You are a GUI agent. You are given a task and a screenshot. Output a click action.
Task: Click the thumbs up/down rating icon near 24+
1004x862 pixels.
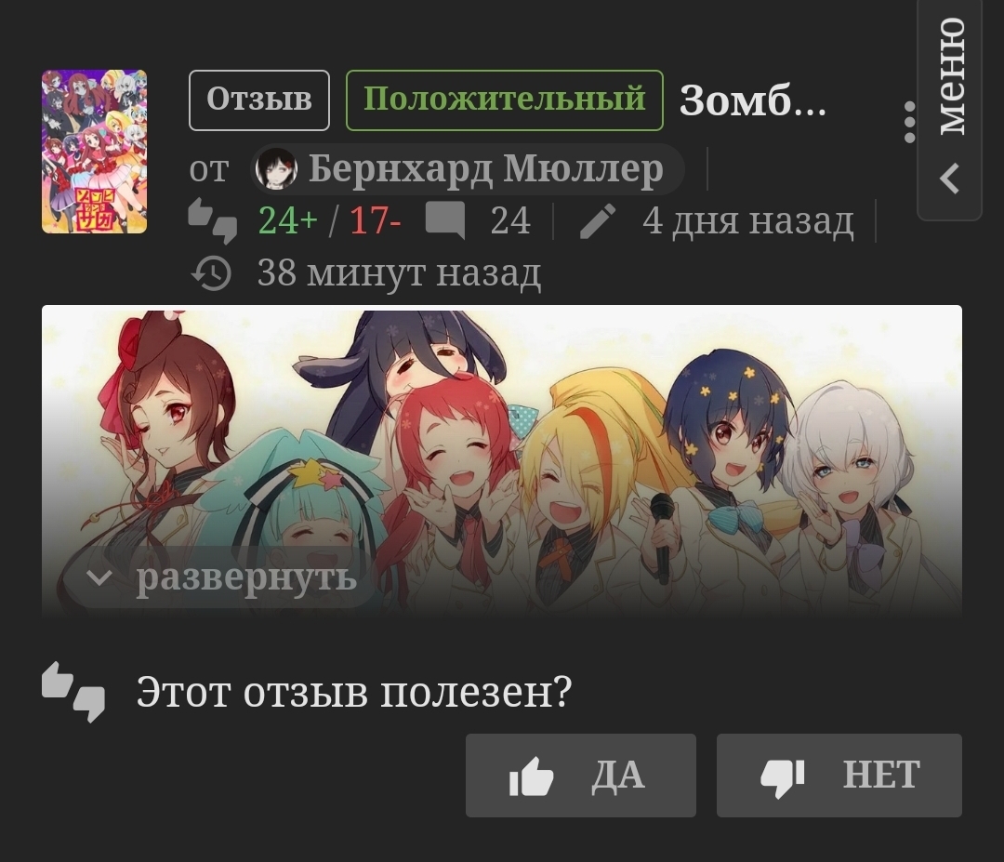click(213, 220)
